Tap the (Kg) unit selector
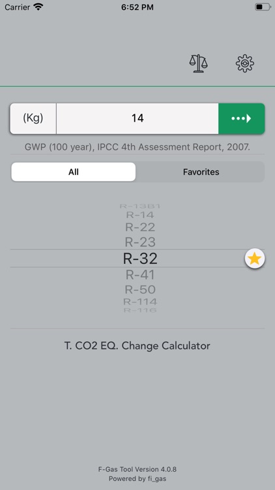The height and width of the screenshot is (490, 275). click(x=33, y=118)
